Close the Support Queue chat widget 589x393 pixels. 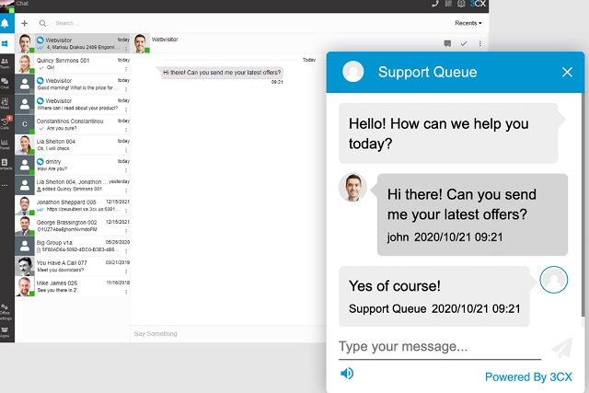(x=567, y=72)
